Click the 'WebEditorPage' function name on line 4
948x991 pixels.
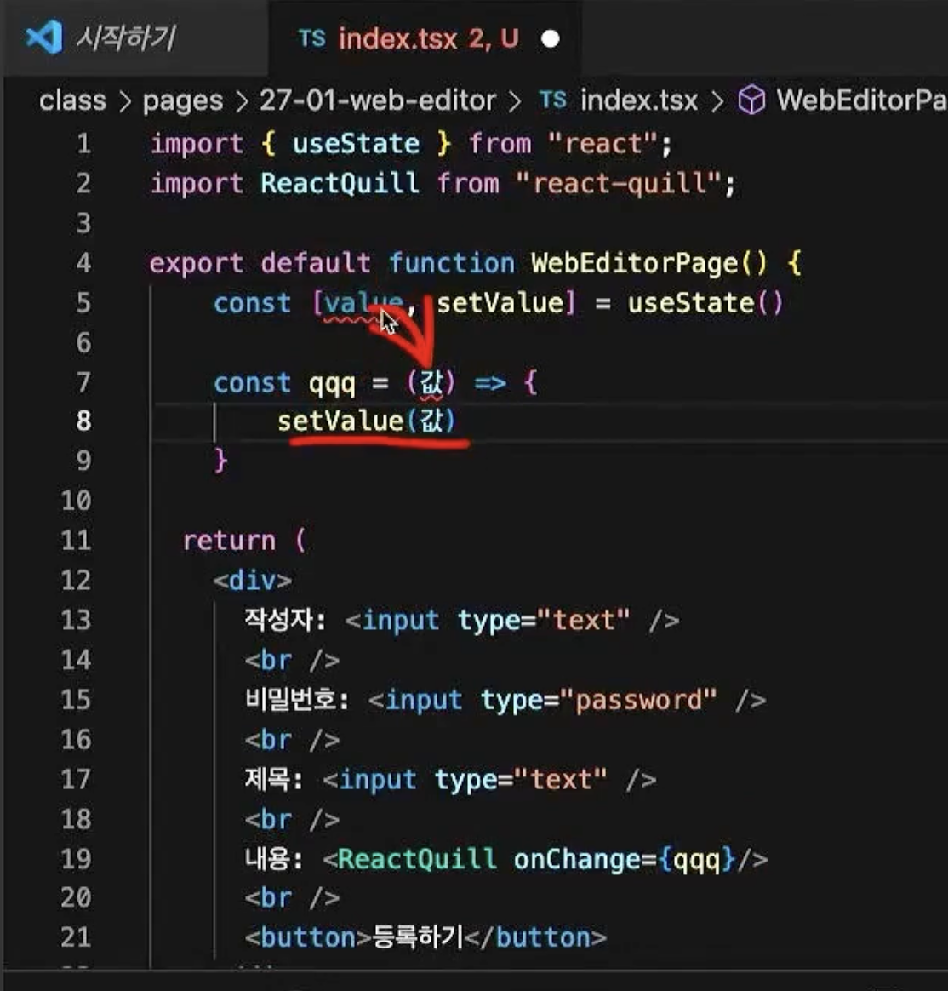click(x=634, y=263)
